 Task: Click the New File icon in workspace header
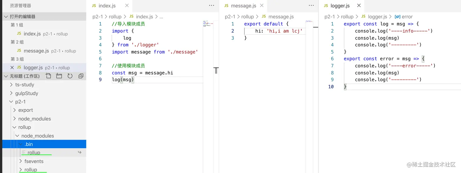coord(48,76)
